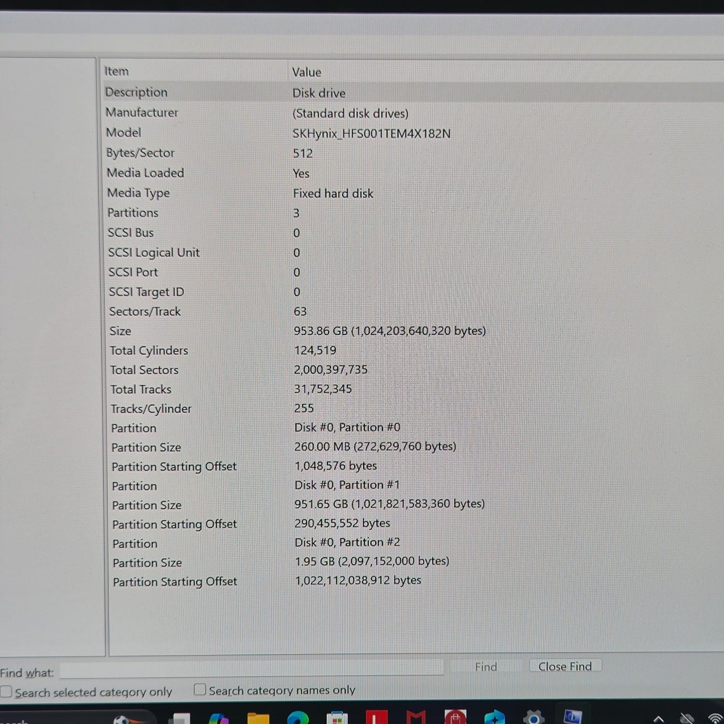Screen dimensions: 724x724
Task: Open the Copilot icon on the taskbar
Action: coord(219,719)
